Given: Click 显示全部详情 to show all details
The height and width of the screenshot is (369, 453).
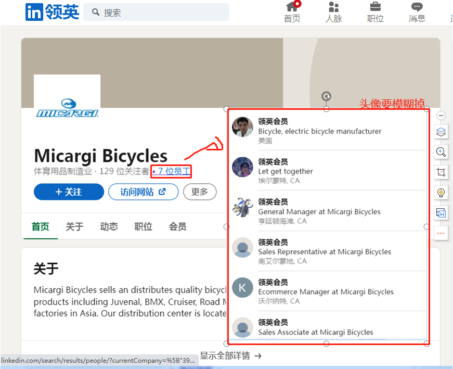Looking at the screenshot, I should tap(230, 355).
